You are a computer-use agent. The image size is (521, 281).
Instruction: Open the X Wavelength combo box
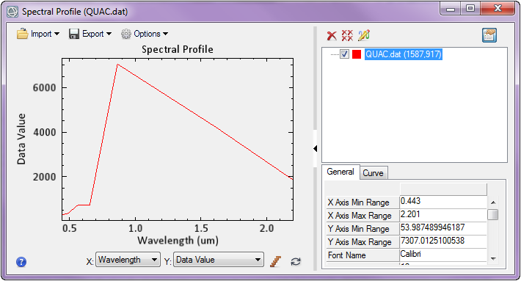pos(128,260)
